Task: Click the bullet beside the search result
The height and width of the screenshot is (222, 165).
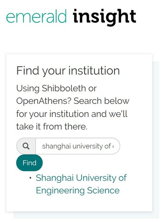Action: (x=30, y=178)
